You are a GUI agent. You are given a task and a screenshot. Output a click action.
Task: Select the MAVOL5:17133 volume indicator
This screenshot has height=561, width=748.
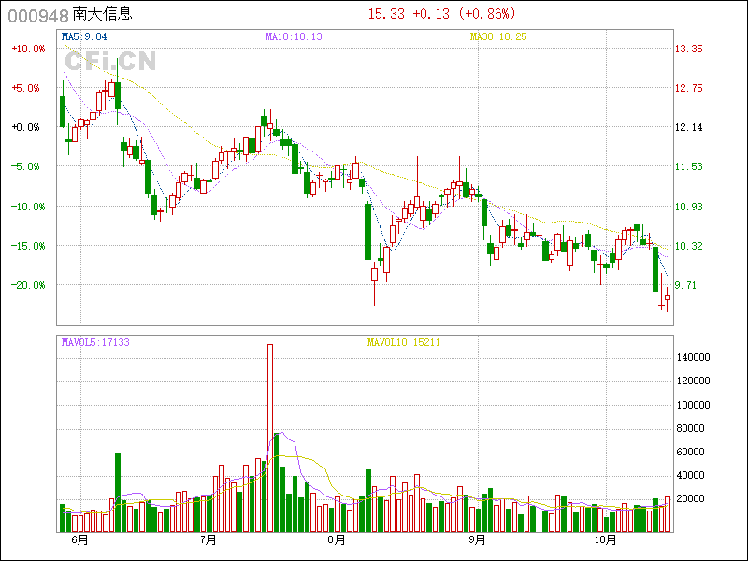95,343
